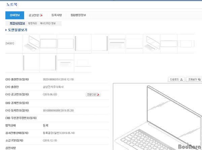
Task: Click the PDF icon on 전문다운 button
Action: point(98,95)
